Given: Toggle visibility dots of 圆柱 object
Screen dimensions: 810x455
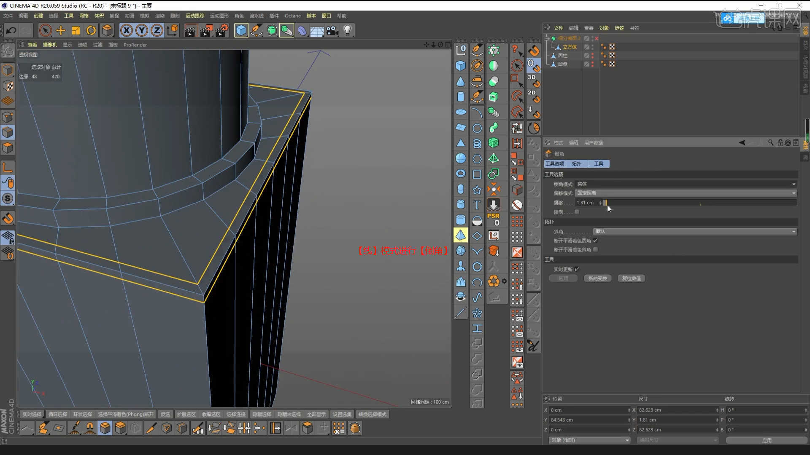Looking at the screenshot, I should click(x=592, y=56).
